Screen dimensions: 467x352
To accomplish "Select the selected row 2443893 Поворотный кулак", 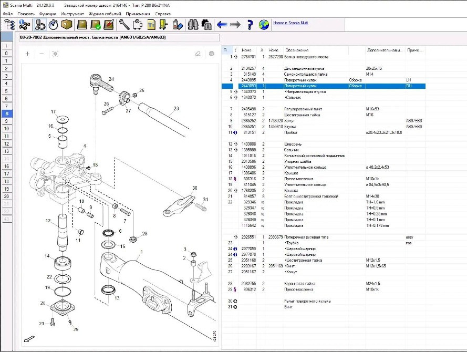I will tap(324, 86).
